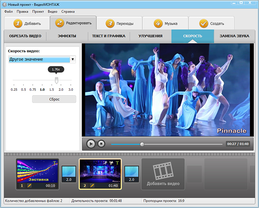Click pencil edit icon on clip 1
The image size is (259, 208).
29,186
